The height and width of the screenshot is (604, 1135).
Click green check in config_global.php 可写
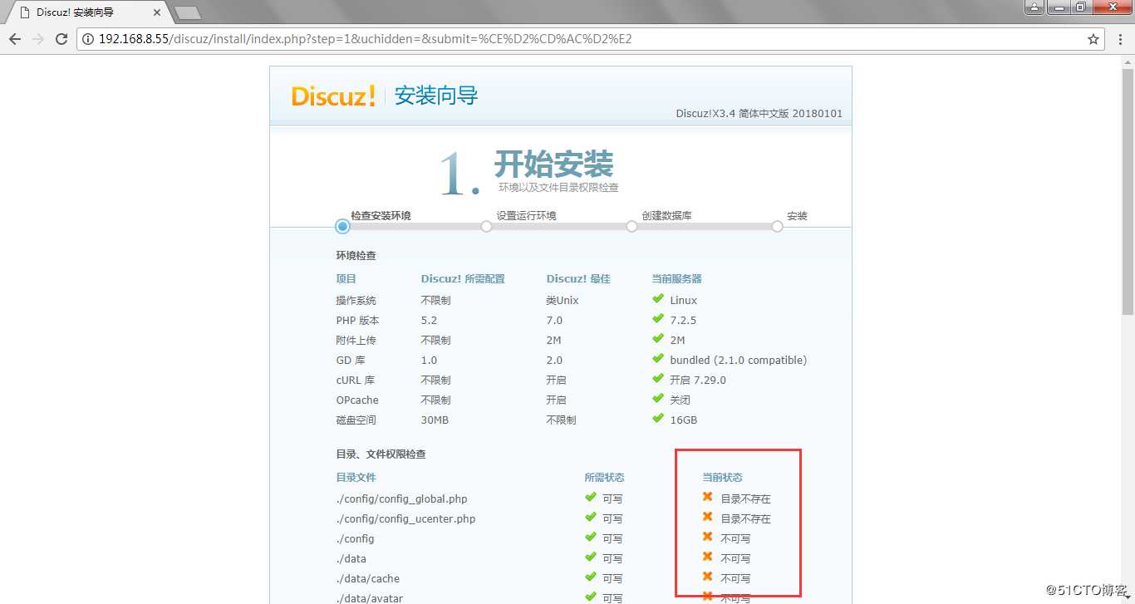pos(591,497)
